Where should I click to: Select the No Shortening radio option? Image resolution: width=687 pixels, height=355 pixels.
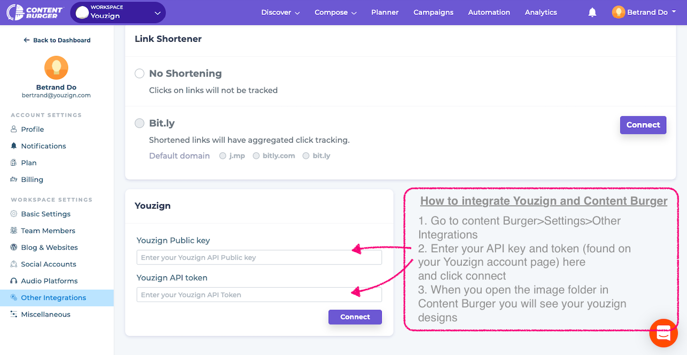140,73
